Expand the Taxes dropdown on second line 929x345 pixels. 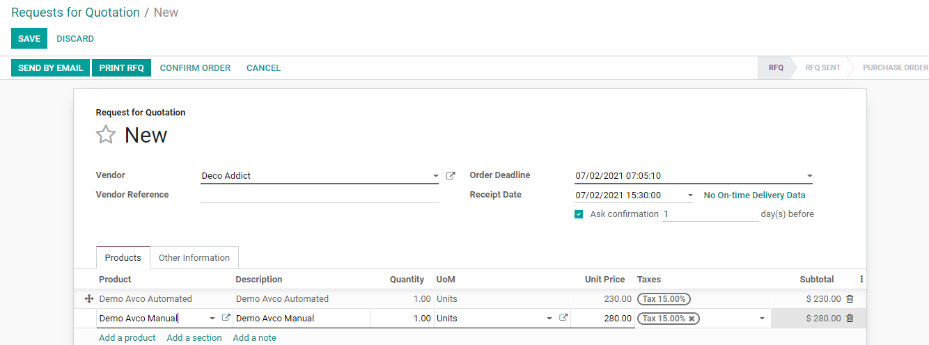point(762,319)
